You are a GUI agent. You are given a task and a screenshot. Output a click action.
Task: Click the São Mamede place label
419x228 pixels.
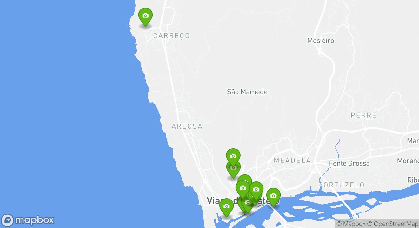coord(247,92)
